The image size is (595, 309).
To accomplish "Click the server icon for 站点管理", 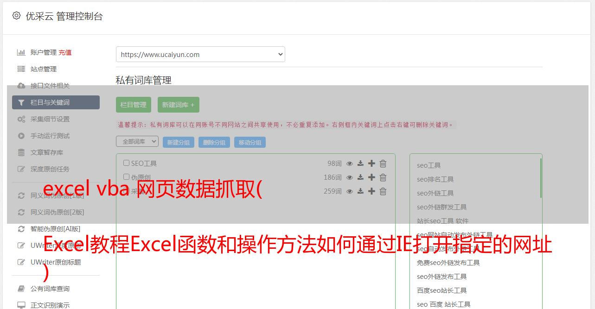I will coord(21,69).
